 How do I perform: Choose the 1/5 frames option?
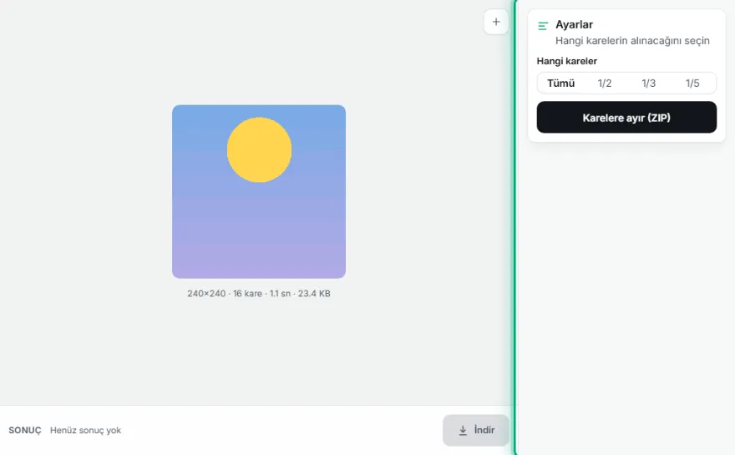point(692,83)
